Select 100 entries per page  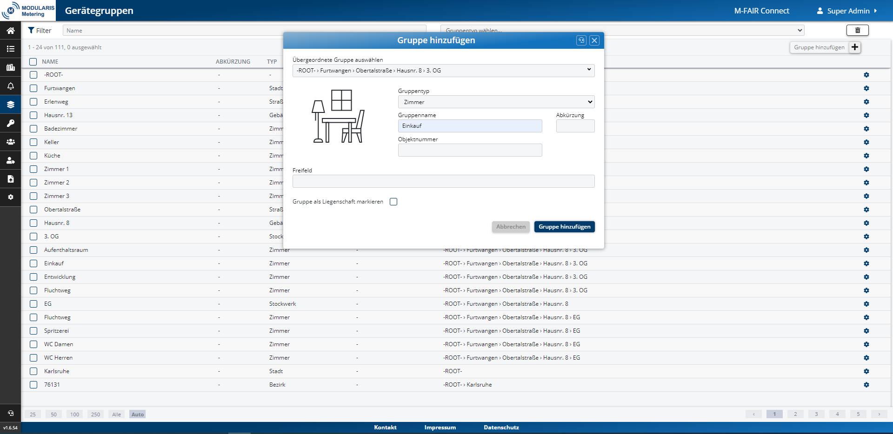[74, 414]
